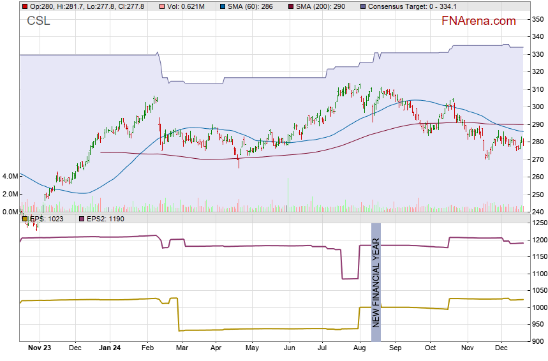Click the red OHLC price legend swatch
This screenshot has height=361, width=548.
point(24,6)
